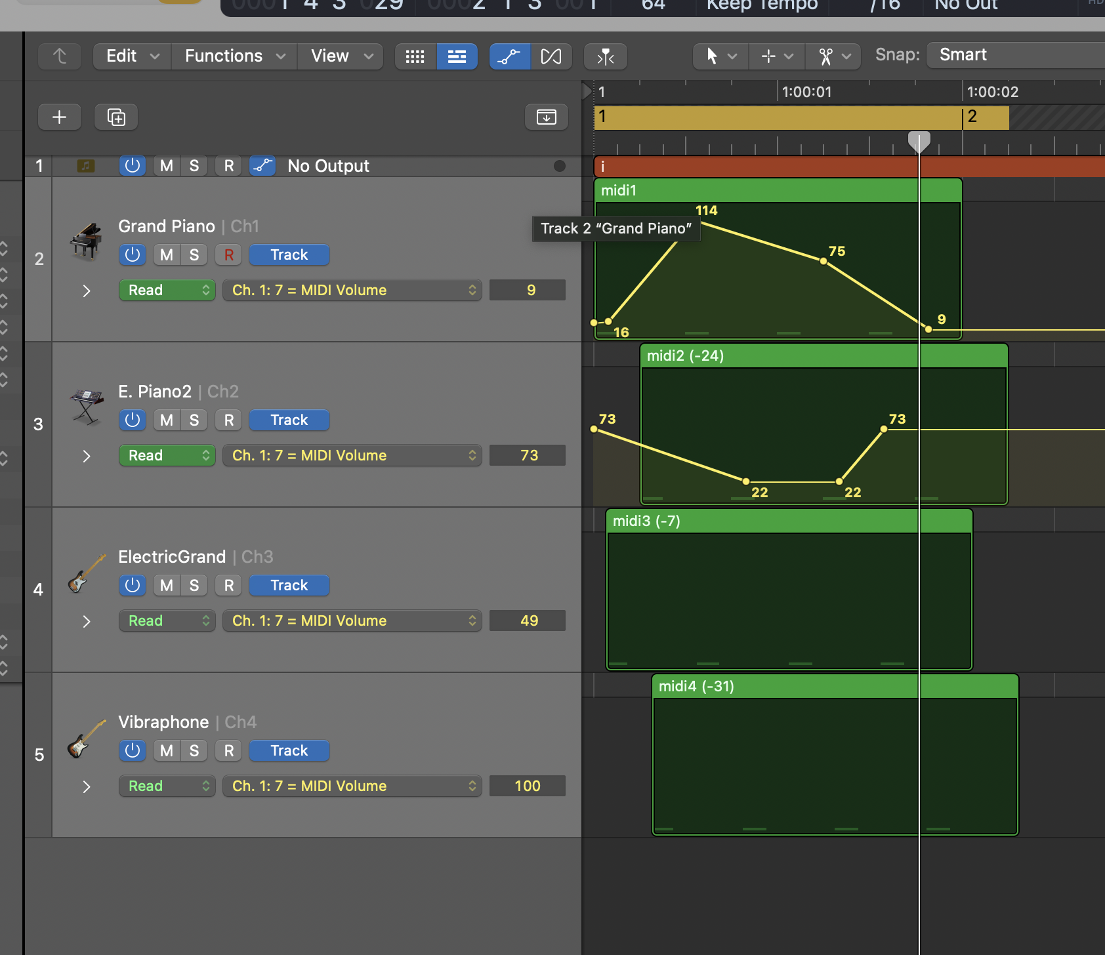Screen dimensions: 1105x955
Task: Toggle the Show Automation button in toolbar
Action: coord(509,56)
